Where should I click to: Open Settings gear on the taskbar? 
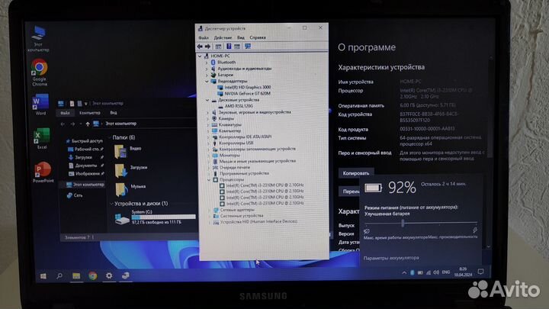point(109,276)
